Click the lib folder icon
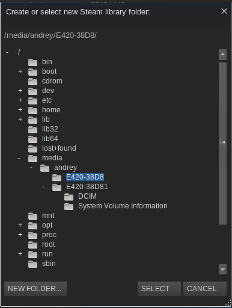 click(x=32, y=120)
